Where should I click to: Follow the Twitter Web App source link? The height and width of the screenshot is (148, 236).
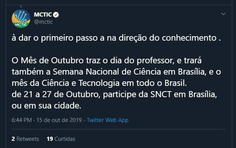click(x=108, y=120)
